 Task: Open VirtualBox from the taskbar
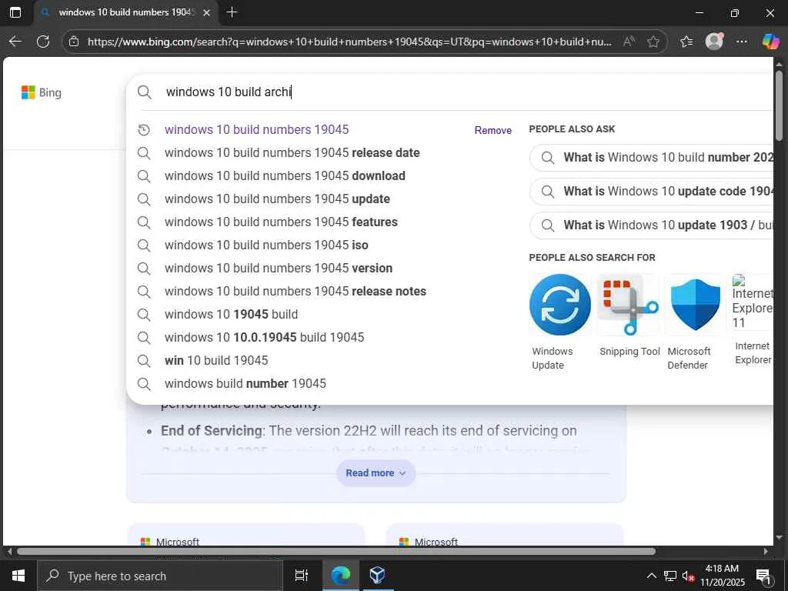tap(377, 576)
